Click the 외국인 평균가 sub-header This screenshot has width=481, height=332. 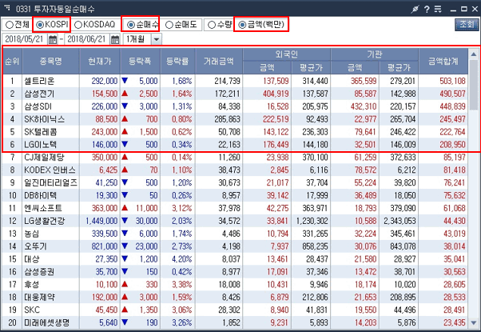point(311,67)
